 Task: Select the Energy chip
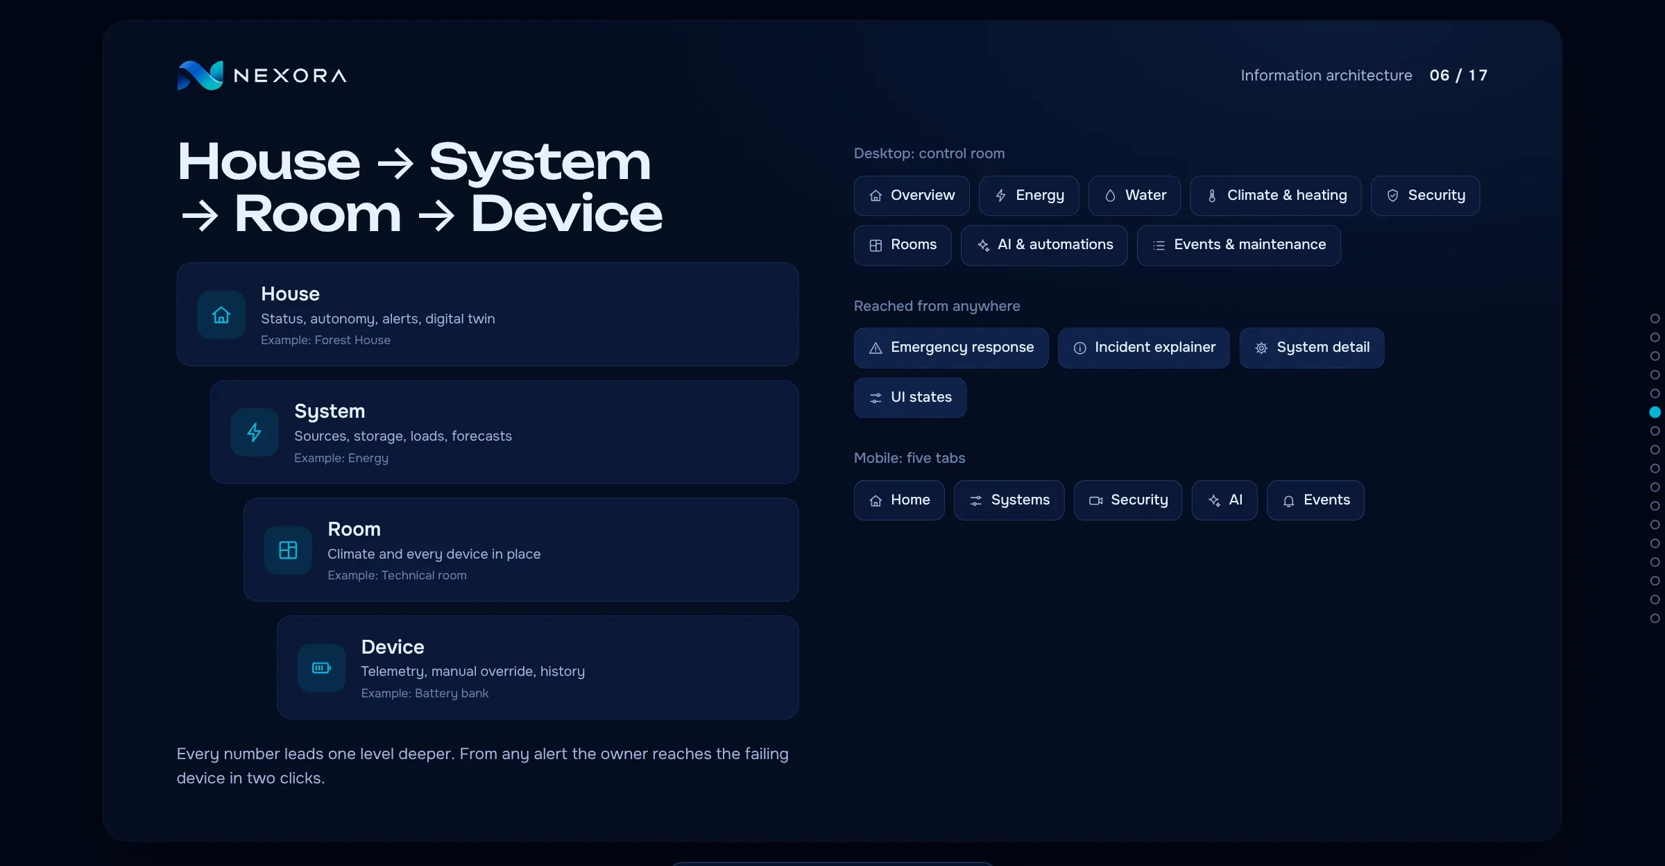(1029, 196)
